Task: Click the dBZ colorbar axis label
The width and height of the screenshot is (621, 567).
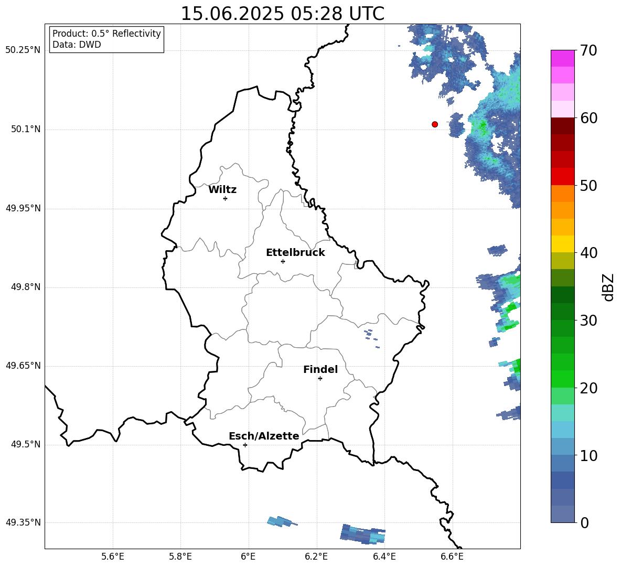Action: (608, 287)
